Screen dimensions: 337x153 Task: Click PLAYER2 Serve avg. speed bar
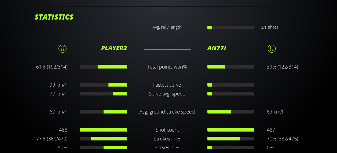tap(104, 94)
